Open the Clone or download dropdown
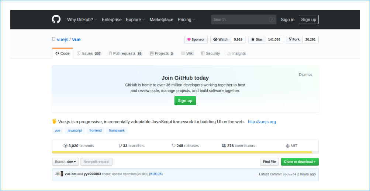This screenshot has width=370, height=191. pyautogui.click(x=300, y=162)
